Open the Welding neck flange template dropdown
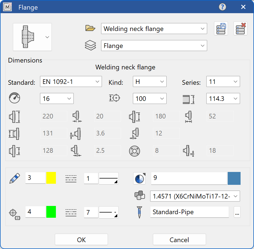Image resolution: width=254 pixels, height=249 pixels. click(x=154, y=29)
